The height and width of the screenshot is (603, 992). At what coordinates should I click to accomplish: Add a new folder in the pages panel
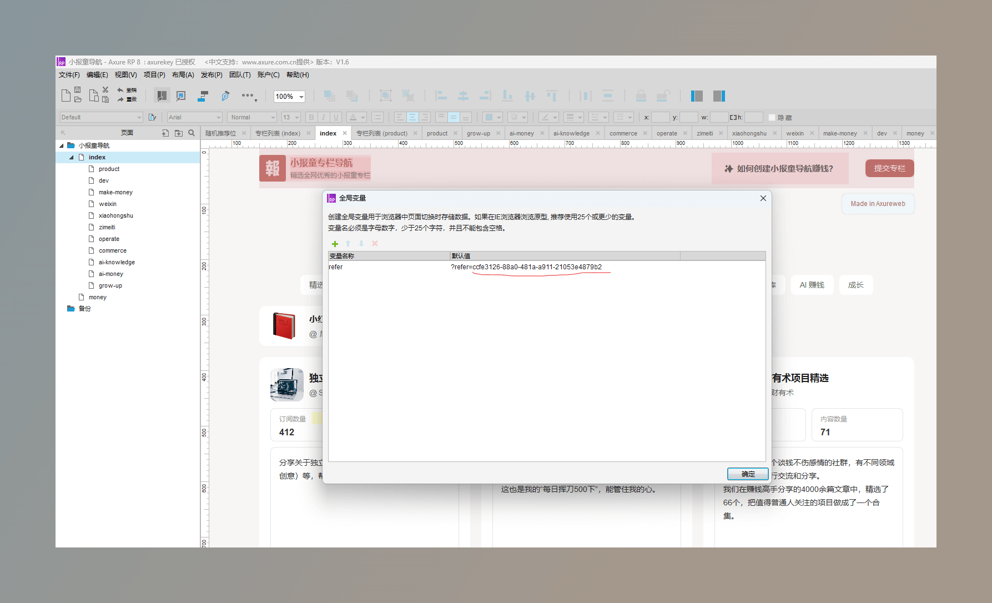pyautogui.click(x=179, y=133)
